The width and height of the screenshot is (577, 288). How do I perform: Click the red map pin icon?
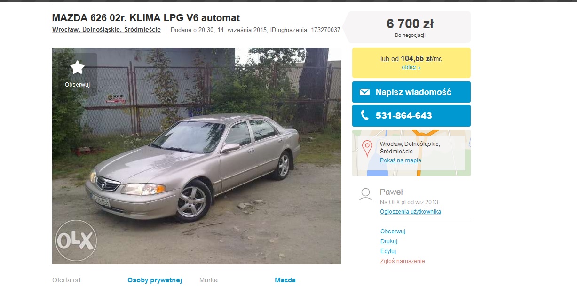click(x=367, y=148)
